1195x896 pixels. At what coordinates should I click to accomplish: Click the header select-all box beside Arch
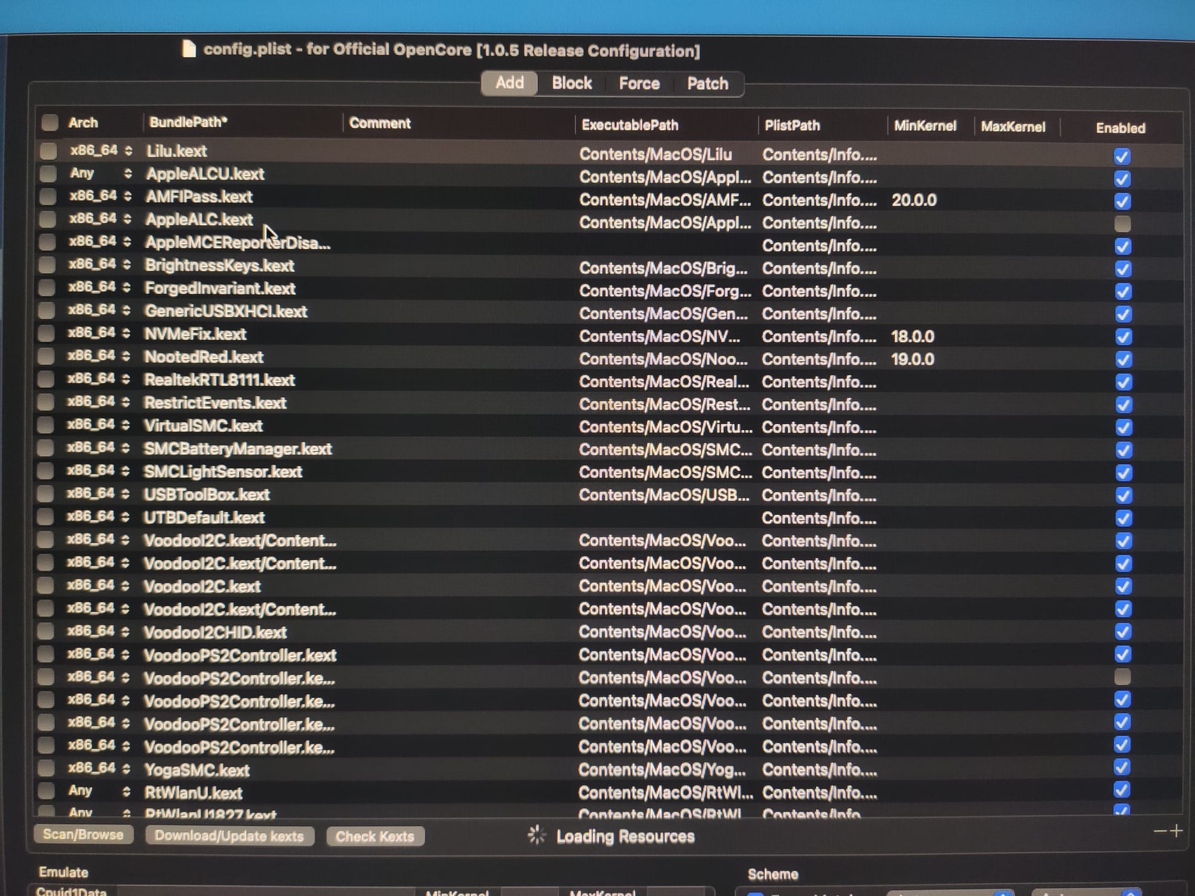click(50, 122)
